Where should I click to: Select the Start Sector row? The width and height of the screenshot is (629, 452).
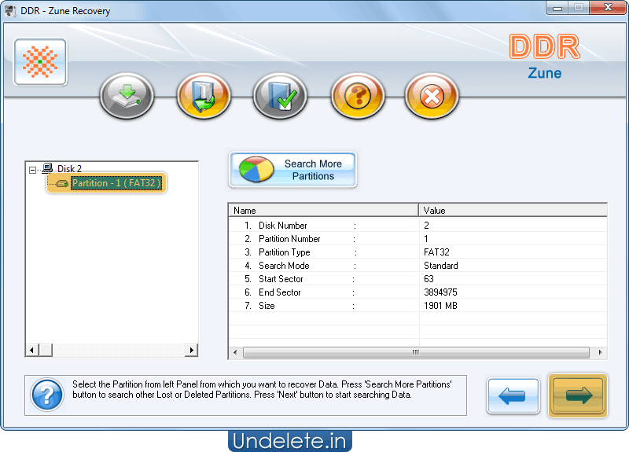tap(417, 279)
